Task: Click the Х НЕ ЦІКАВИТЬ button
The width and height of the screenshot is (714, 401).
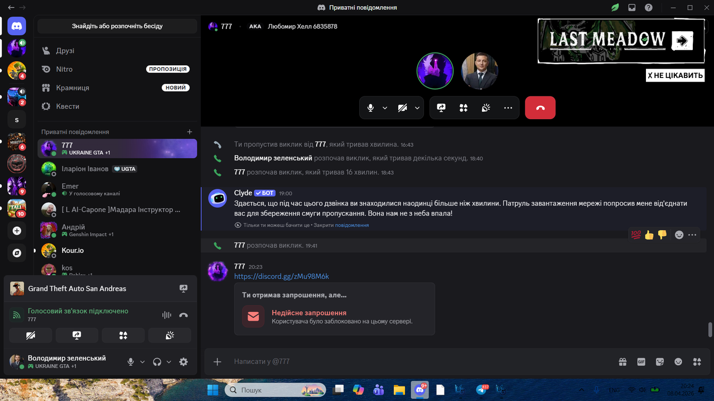Action: click(676, 75)
